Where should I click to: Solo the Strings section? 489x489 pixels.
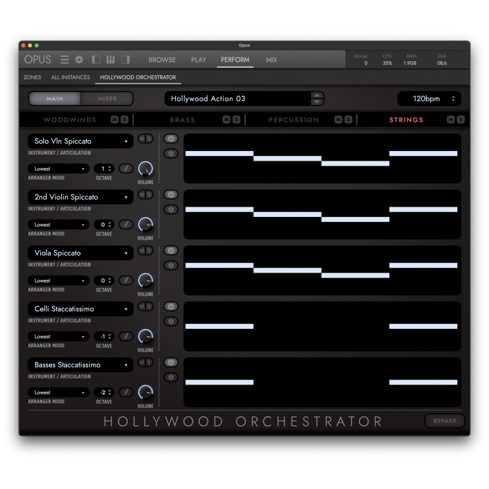click(x=461, y=120)
